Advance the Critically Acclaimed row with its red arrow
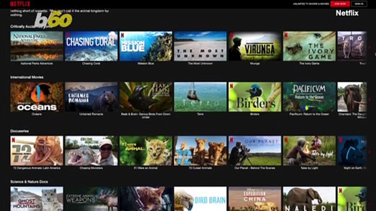The height and width of the screenshot is (211, 376). (x=370, y=47)
